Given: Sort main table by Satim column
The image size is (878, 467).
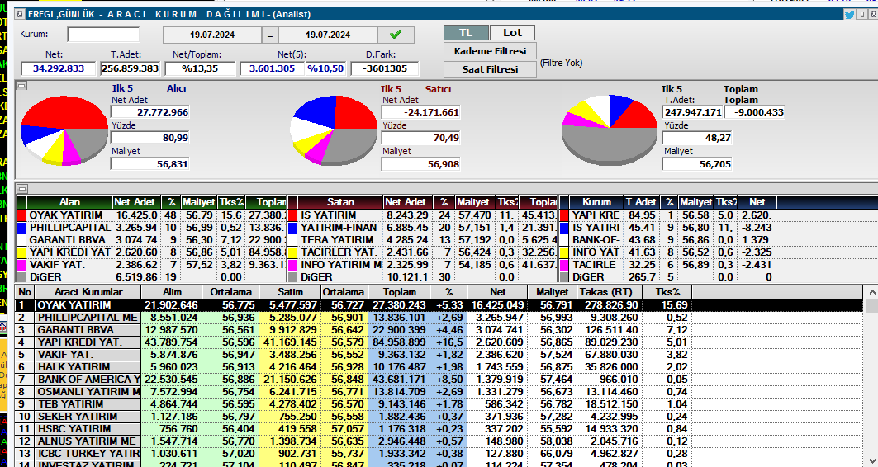Looking at the screenshot, I should point(290,292).
